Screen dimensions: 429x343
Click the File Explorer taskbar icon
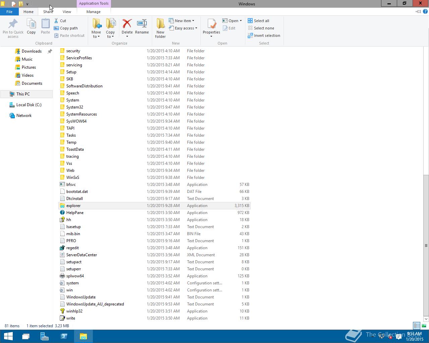click(x=83, y=336)
